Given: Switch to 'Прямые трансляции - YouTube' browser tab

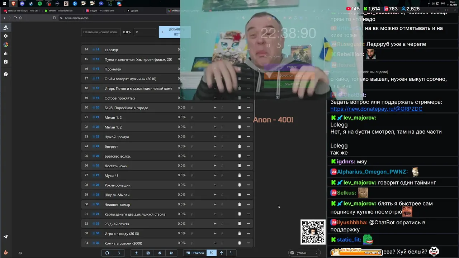Looking at the screenshot, I should coord(22,11).
